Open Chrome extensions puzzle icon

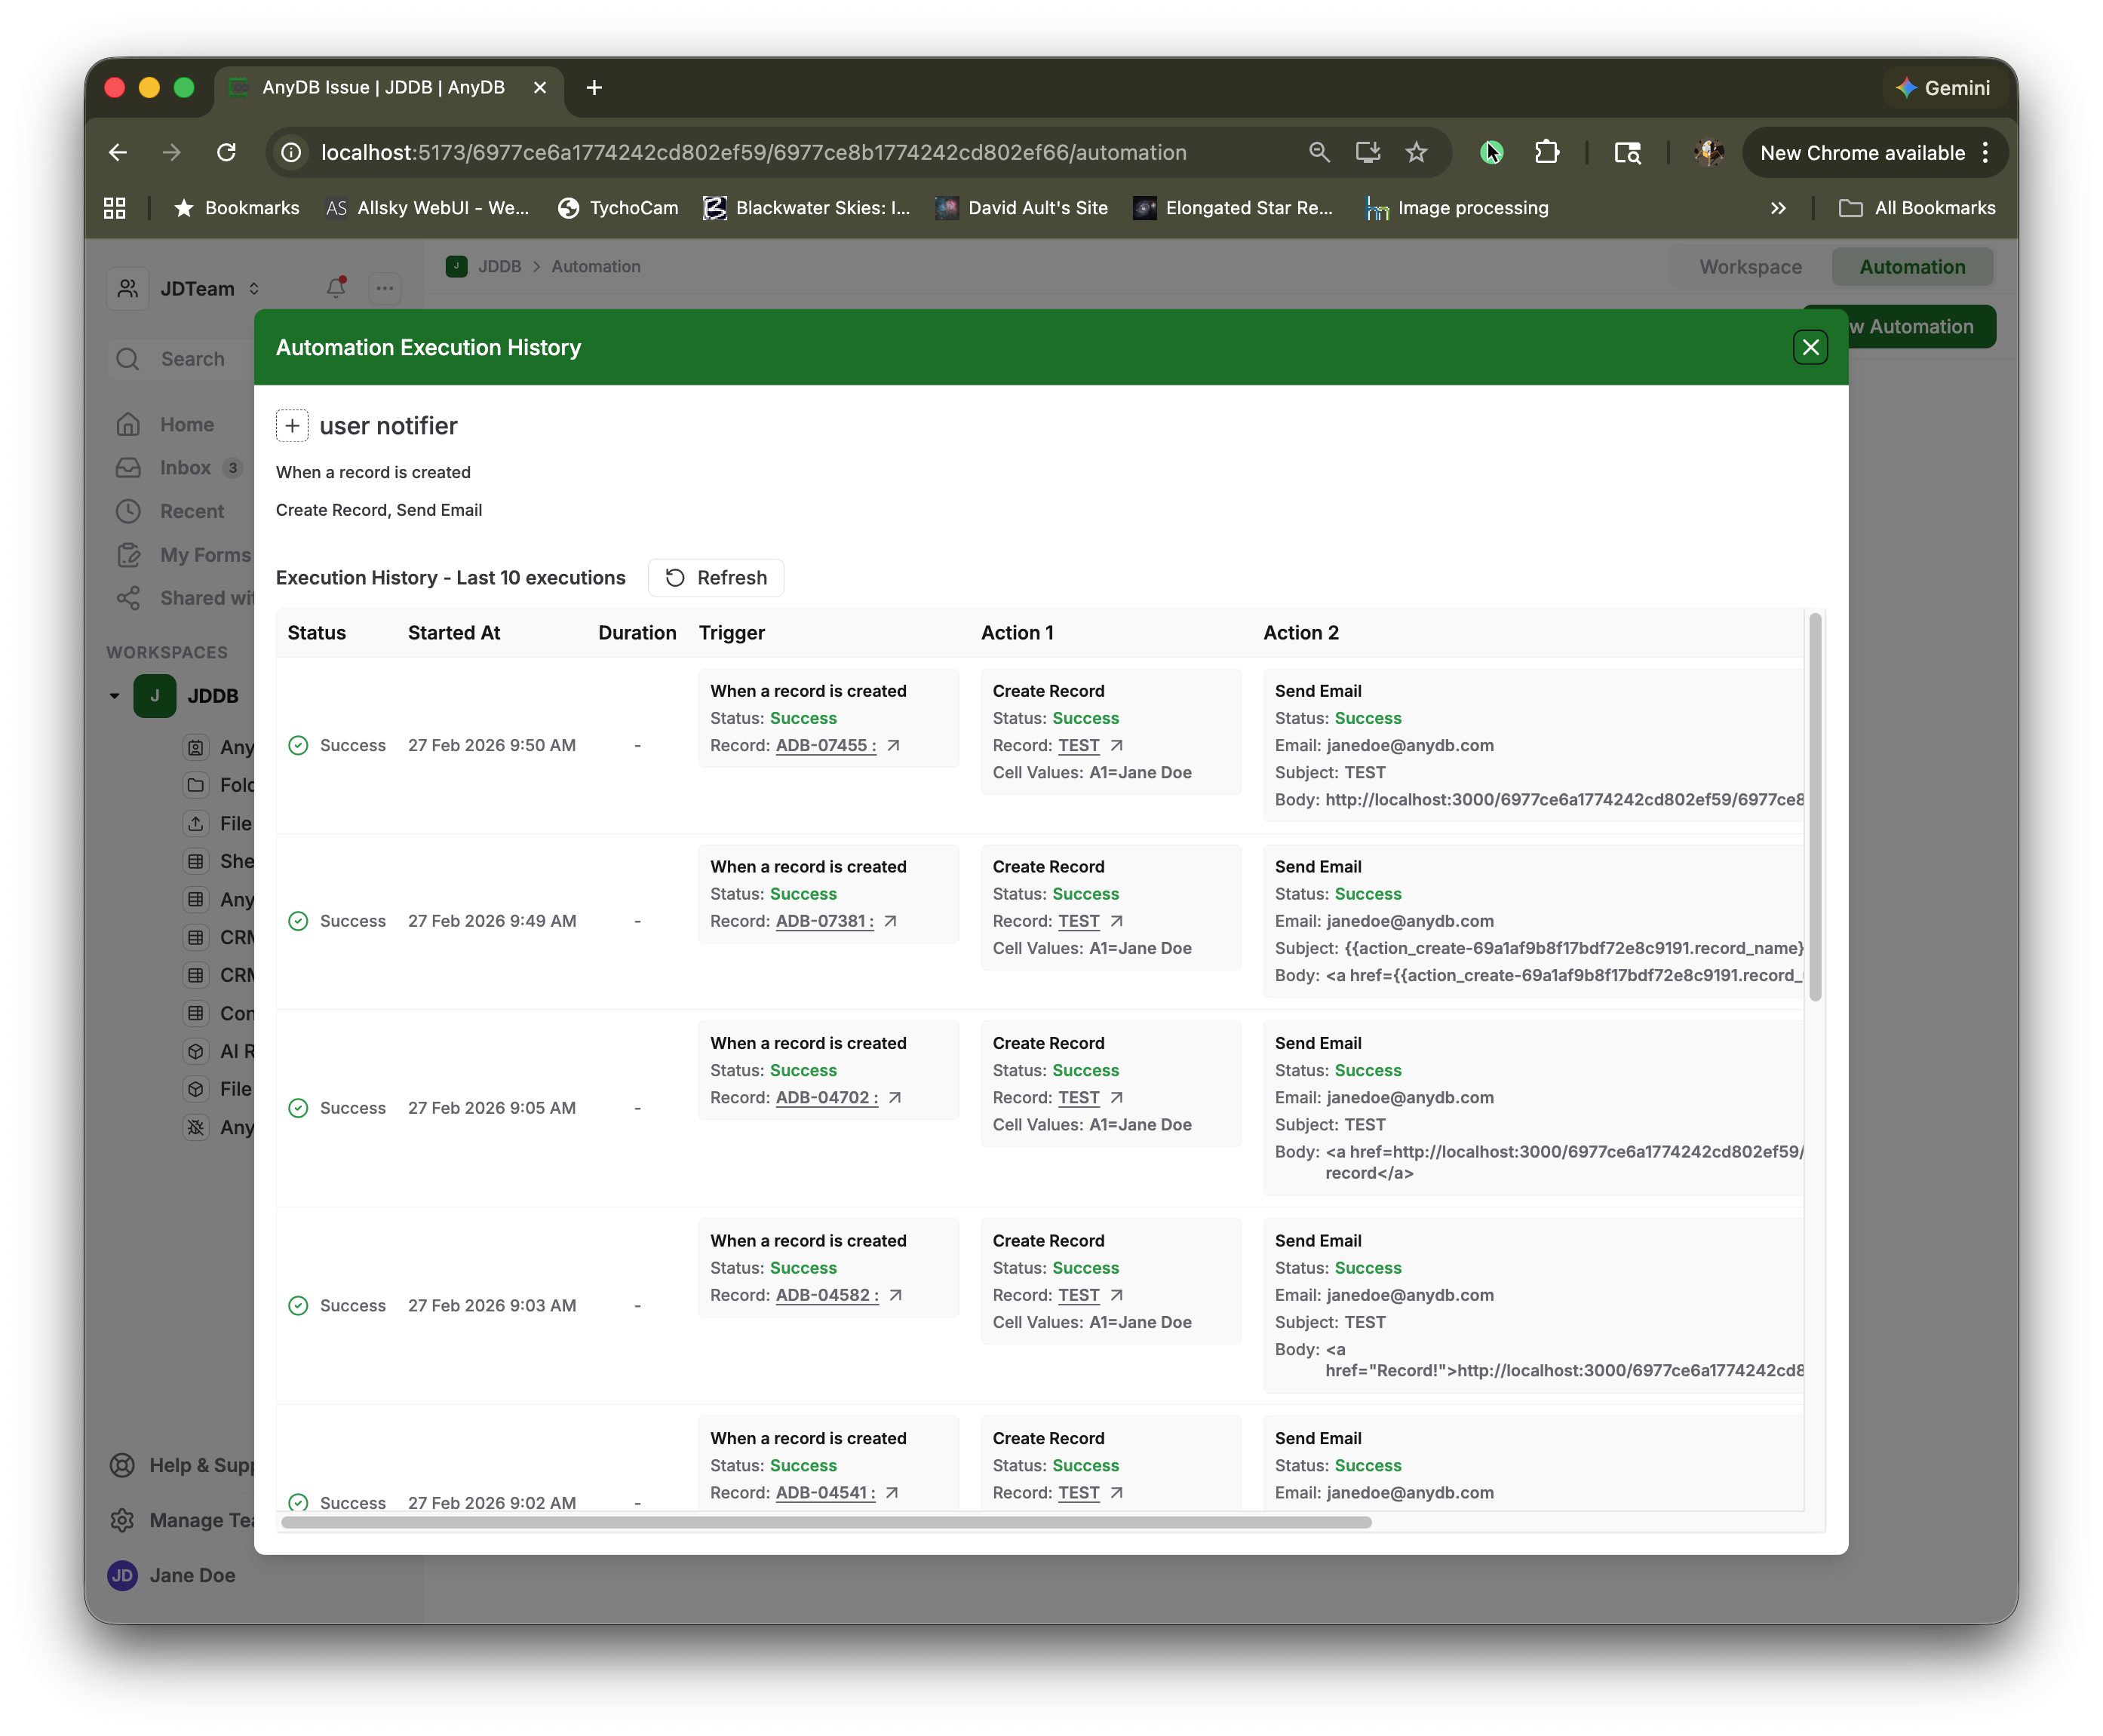(1547, 153)
